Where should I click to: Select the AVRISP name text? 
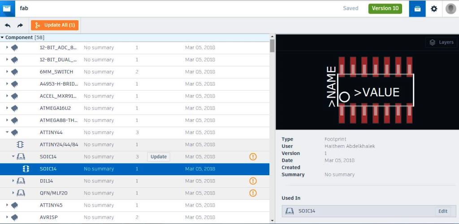[x=48, y=217]
